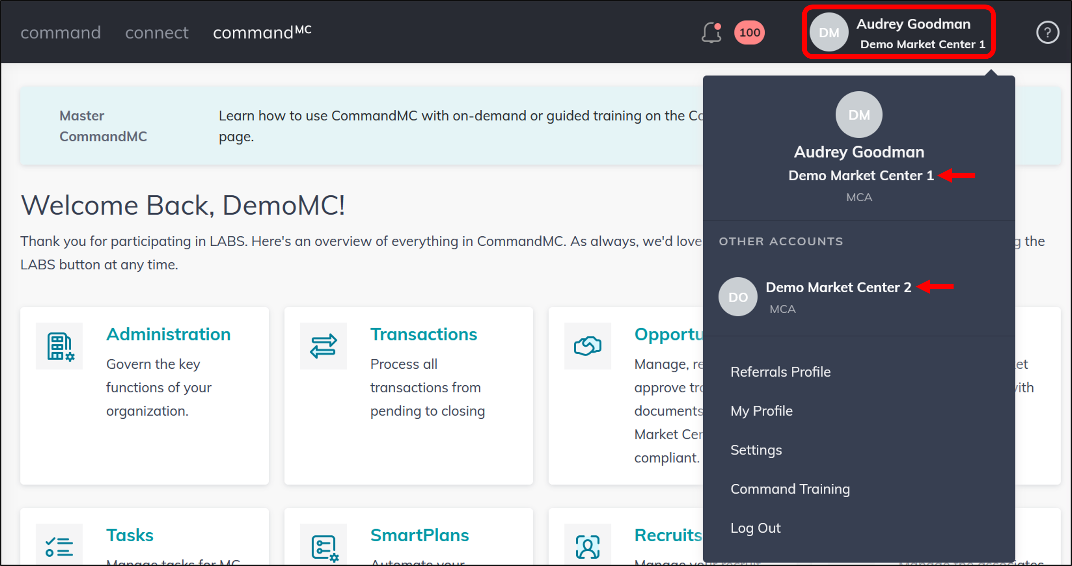Open the SmartPlans automation icon
The width and height of the screenshot is (1072, 566).
pyautogui.click(x=323, y=547)
